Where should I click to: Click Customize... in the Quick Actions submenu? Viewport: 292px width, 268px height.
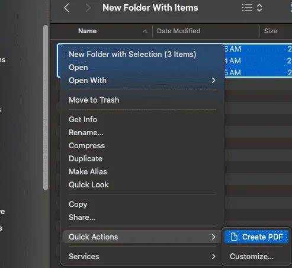pos(252,256)
